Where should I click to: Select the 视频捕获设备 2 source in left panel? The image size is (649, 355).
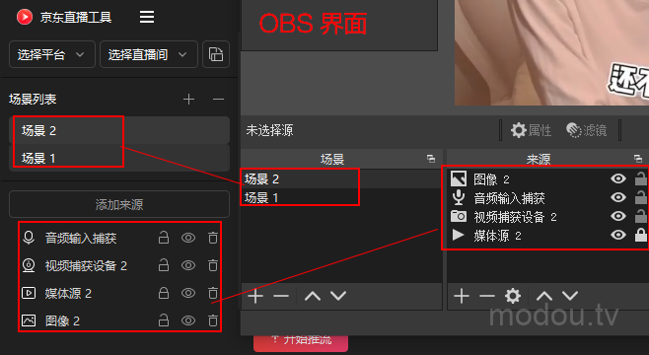point(86,265)
